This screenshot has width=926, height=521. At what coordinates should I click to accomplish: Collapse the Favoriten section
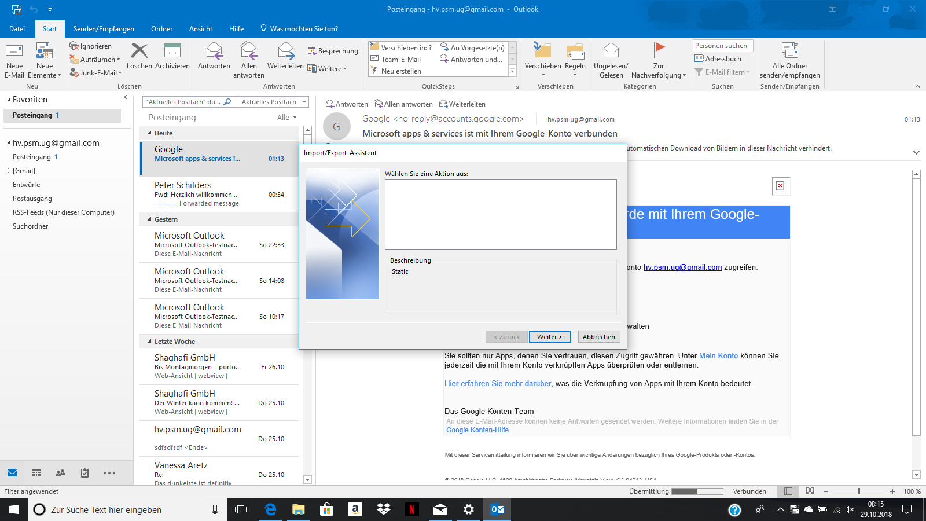(x=9, y=100)
